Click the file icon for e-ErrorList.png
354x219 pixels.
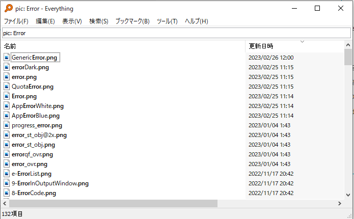pos(7,174)
